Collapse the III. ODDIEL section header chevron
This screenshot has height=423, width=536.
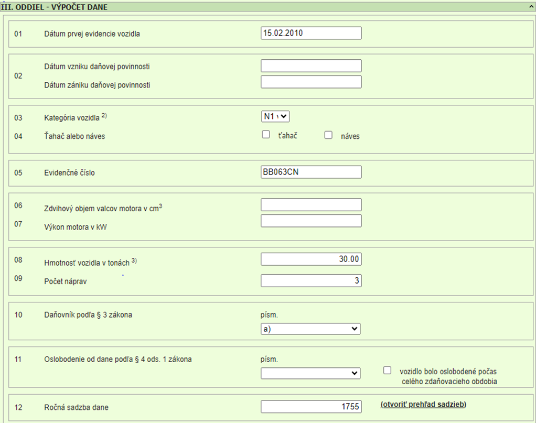[532, 6]
